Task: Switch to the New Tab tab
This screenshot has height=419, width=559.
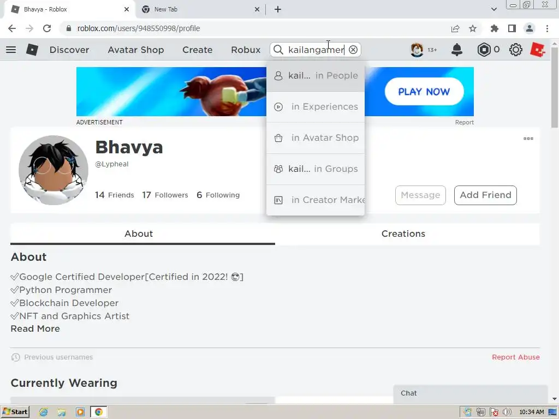Action: (x=200, y=9)
